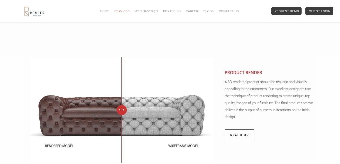This screenshot has width=340, height=164.
Task: Click the rendered leather sofa half
Action: click(x=80, y=115)
